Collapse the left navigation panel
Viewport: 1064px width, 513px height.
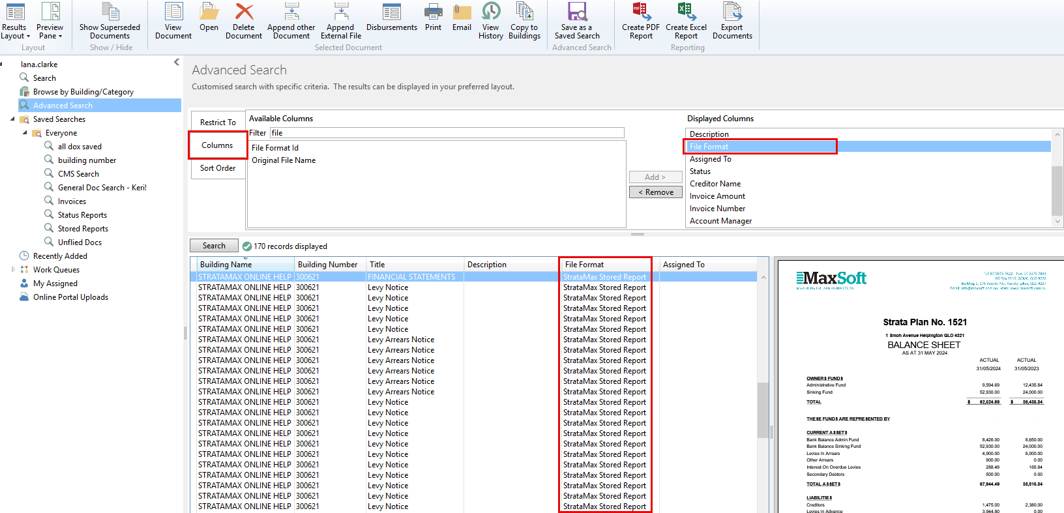(176, 63)
